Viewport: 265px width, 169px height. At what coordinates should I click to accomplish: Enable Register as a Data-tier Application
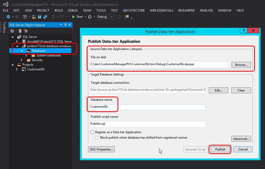(x=92, y=132)
